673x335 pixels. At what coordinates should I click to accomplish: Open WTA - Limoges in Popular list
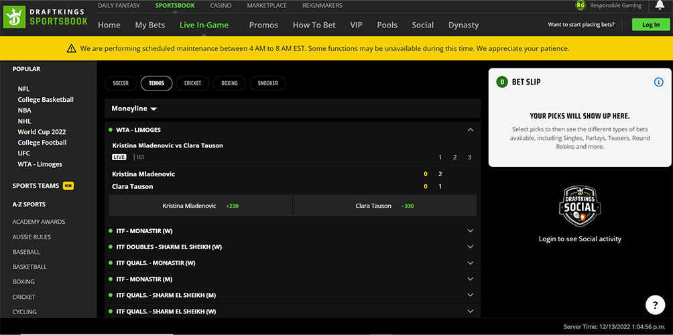tap(40, 164)
